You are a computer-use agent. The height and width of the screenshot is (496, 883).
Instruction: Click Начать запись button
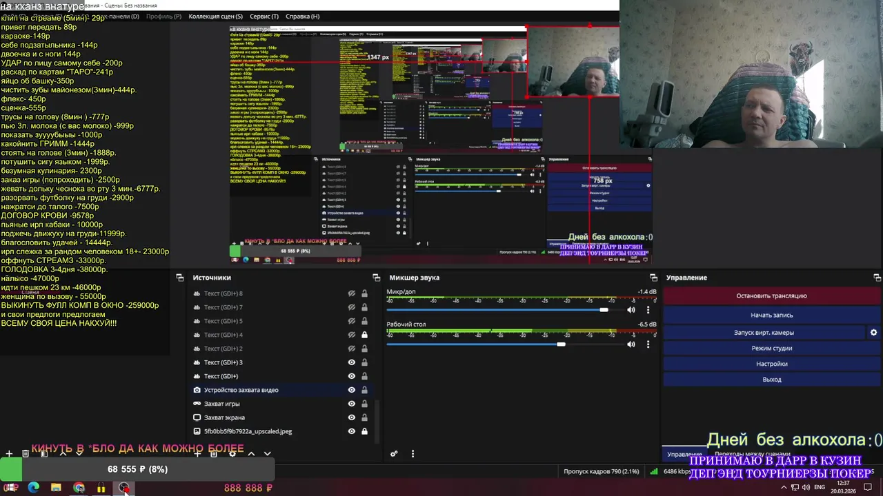[x=771, y=315]
